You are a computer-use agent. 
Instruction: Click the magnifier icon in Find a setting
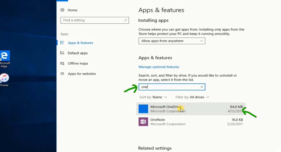click(x=126, y=20)
